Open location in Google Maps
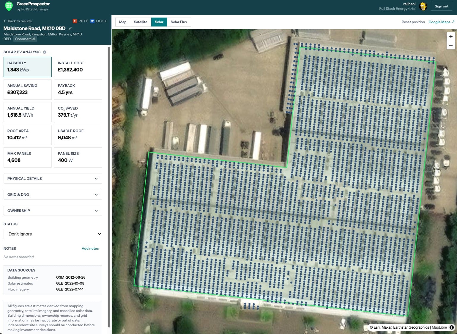The height and width of the screenshot is (334, 457). 441,22
